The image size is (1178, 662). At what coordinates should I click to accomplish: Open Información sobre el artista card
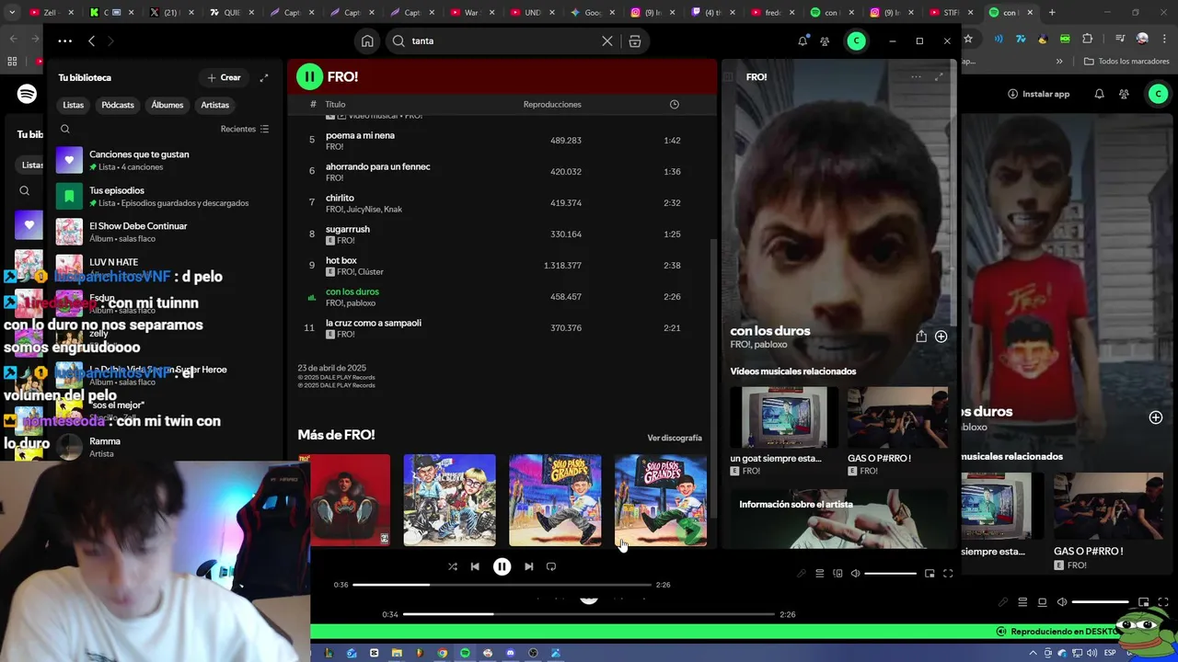pos(838,519)
